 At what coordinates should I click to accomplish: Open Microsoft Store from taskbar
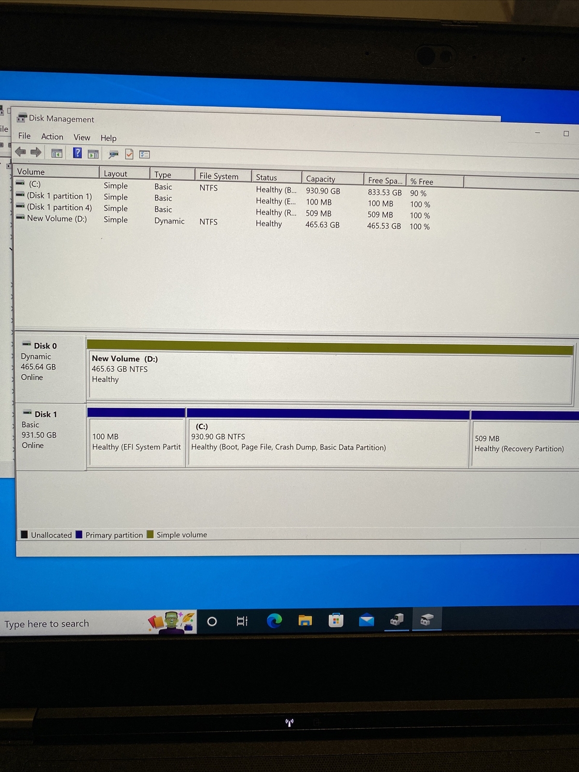tap(336, 620)
